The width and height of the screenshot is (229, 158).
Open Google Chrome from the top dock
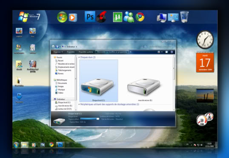pyautogui.click(x=140, y=17)
